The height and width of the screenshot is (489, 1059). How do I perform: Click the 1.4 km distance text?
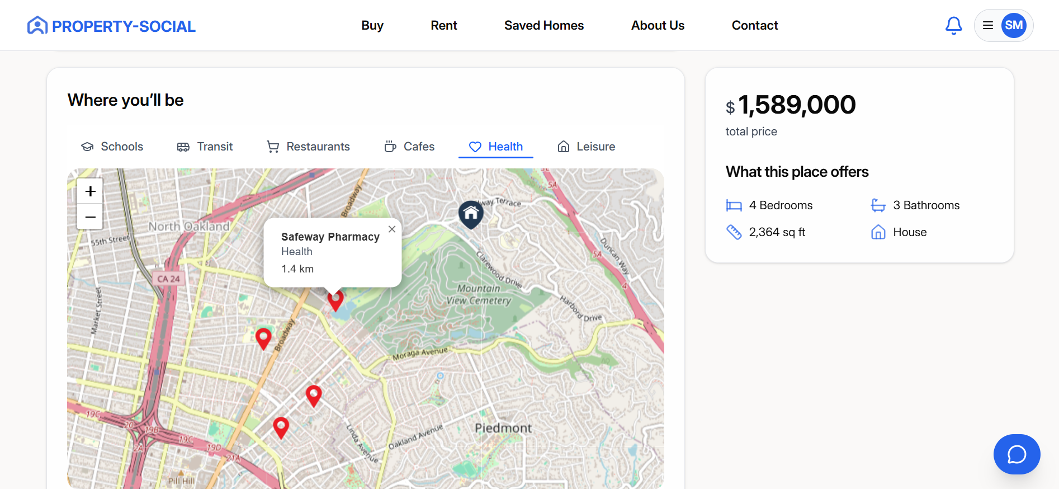[x=297, y=269]
